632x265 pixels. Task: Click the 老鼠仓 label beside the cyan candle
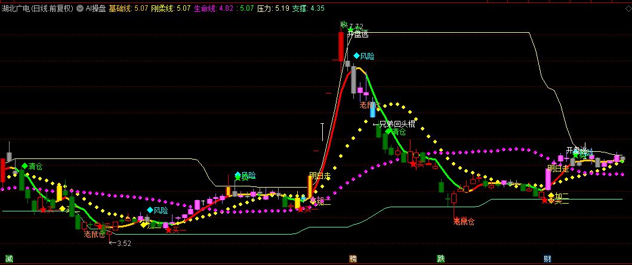click(369, 105)
